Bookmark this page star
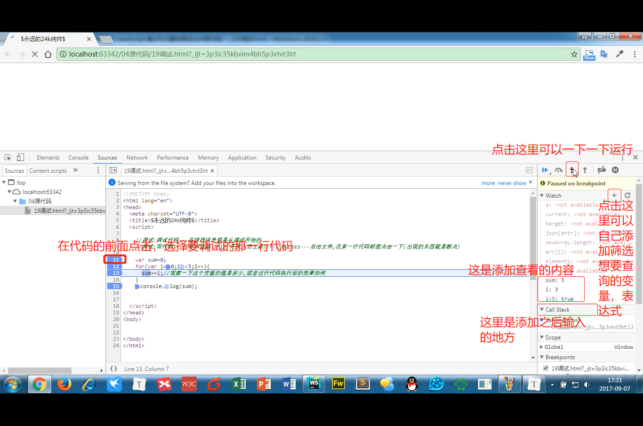This screenshot has height=426, width=643. pyautogui.click(x=574, y=54)
